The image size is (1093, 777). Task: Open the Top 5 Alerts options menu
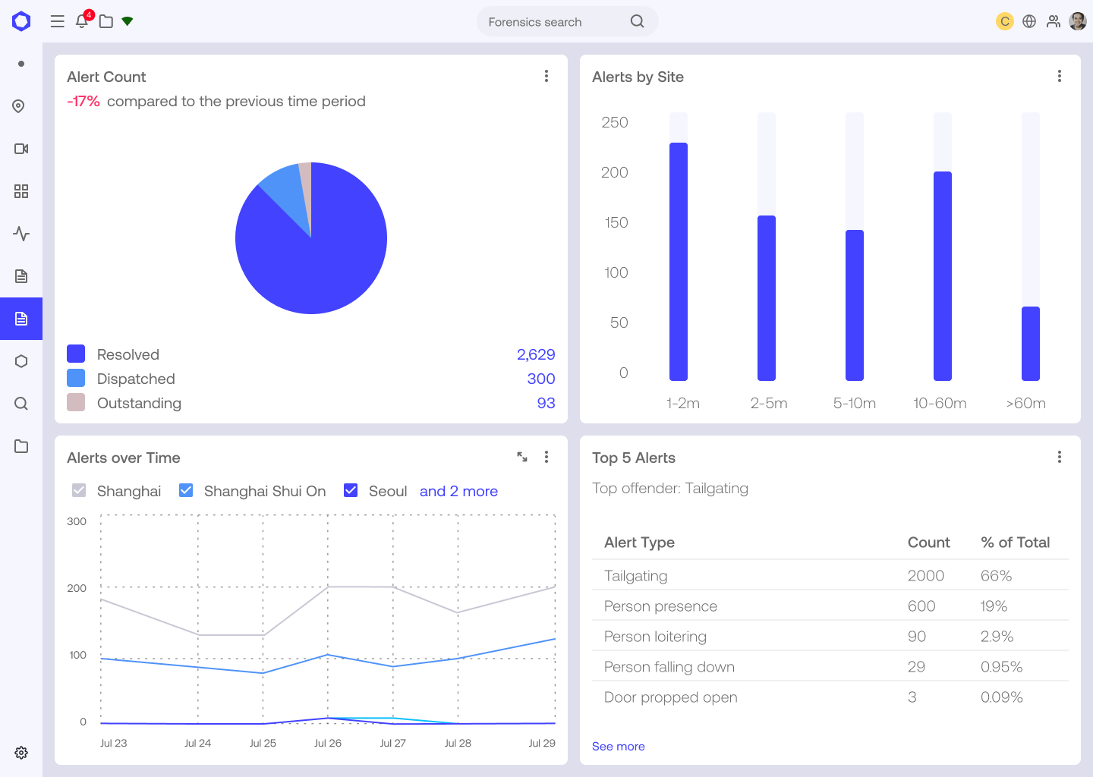[1060, 457]
